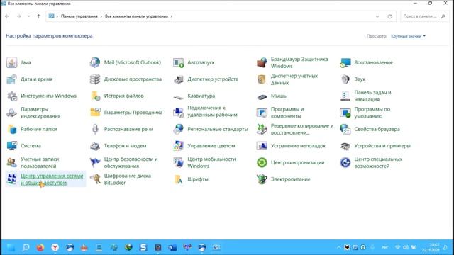
Task: Open Диспетчер устройств icon
Action: tap(178, 79)
